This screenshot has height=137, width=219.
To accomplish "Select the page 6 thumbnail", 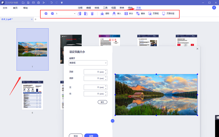I will click(x=32, y=95).
